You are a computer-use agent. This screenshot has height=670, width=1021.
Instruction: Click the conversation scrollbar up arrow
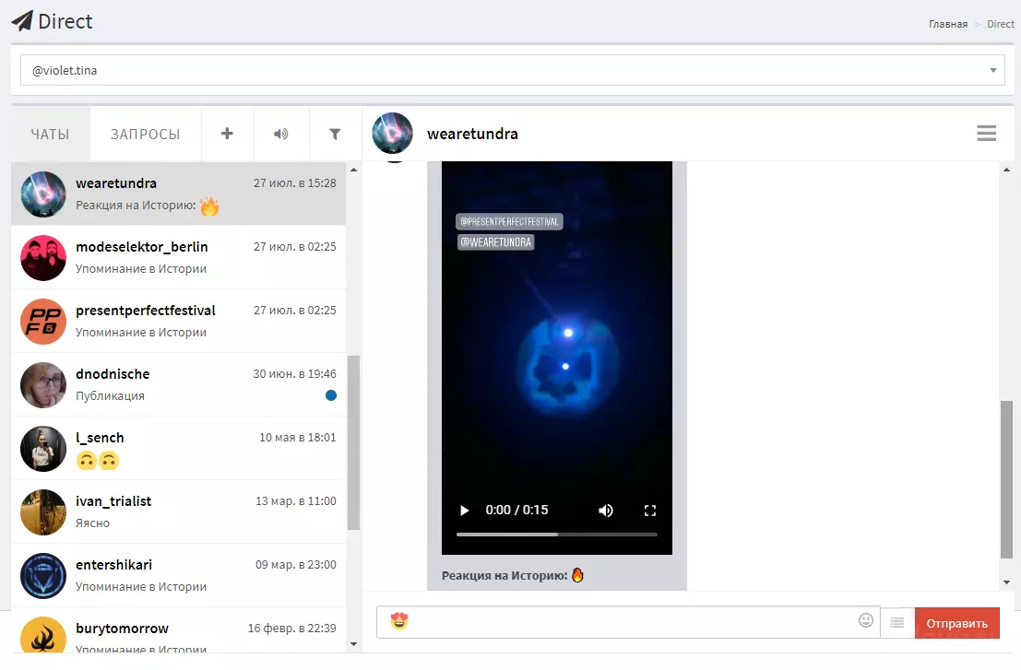(x=1006, y=170)
